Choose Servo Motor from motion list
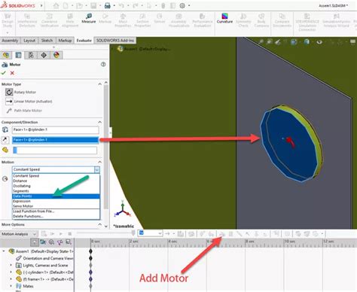 pos(56,206)
